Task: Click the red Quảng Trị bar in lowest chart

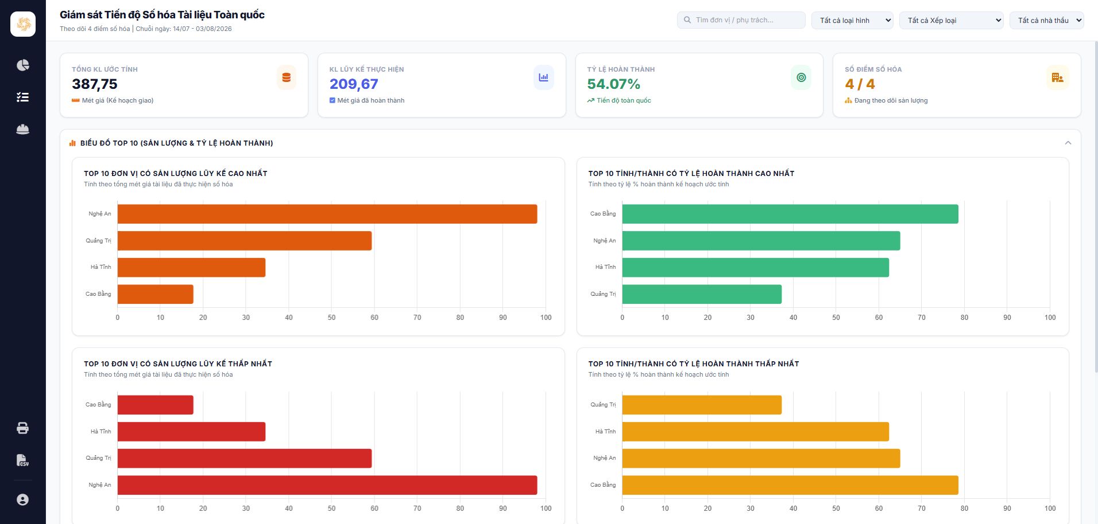Action: 245,458
